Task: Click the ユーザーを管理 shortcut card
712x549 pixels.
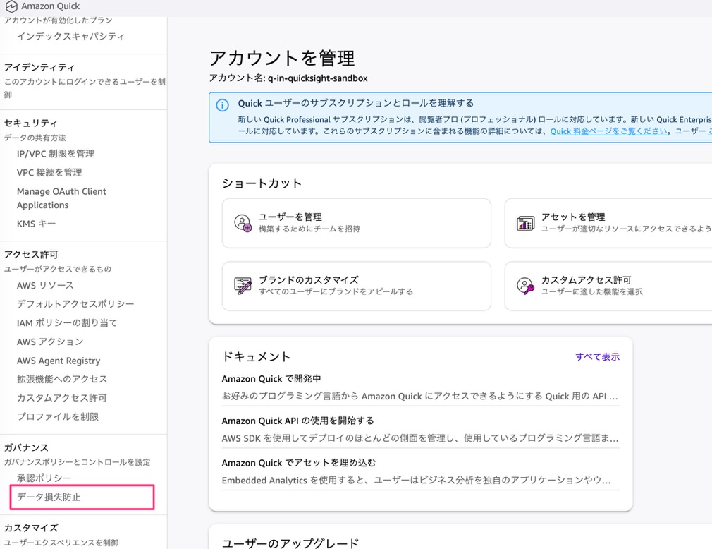Action: [x=357, y=223]
